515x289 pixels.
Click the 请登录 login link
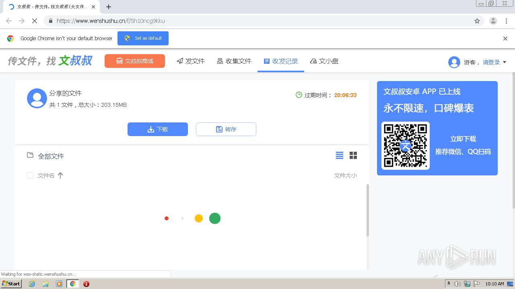[491, 62]
